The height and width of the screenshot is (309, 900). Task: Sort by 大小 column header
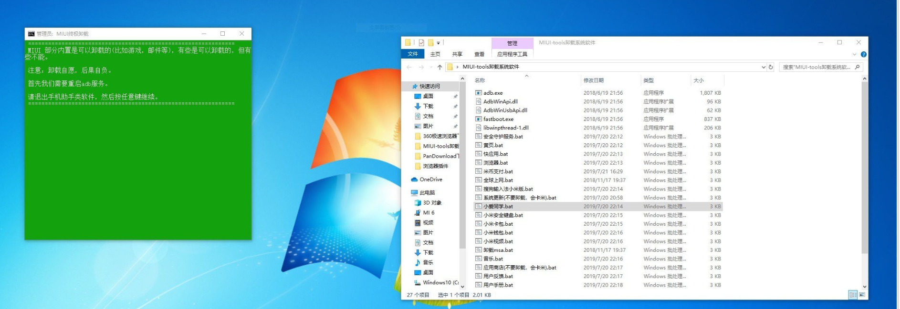click(699, 80)
